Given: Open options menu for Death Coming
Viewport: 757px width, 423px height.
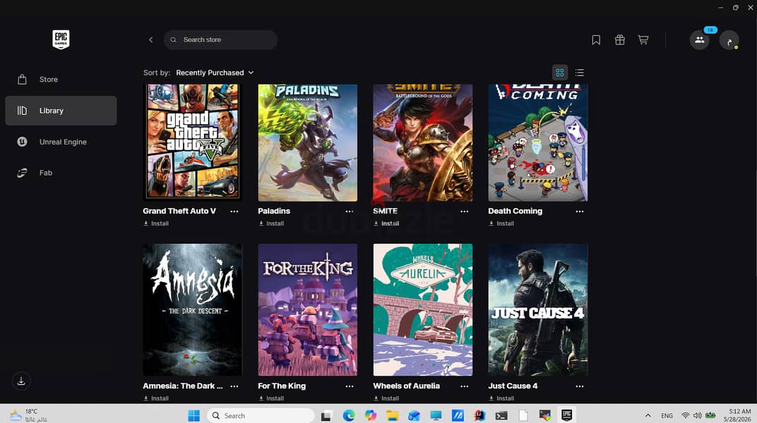Looking at the screenshot, I should click(x=580, y=211).
